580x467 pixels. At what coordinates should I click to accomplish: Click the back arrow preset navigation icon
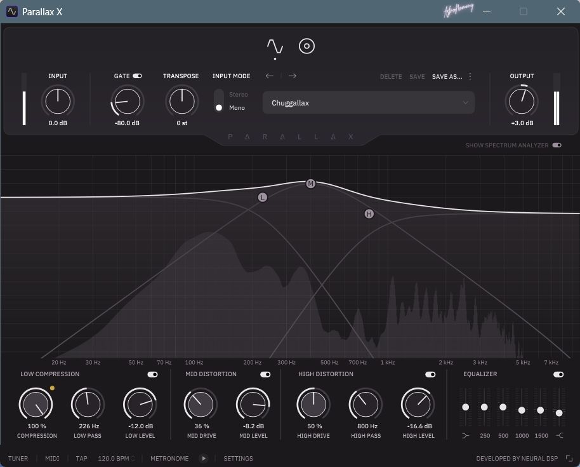(x=269, y=76)
